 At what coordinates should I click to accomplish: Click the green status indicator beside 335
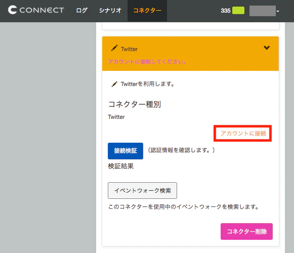238,10
